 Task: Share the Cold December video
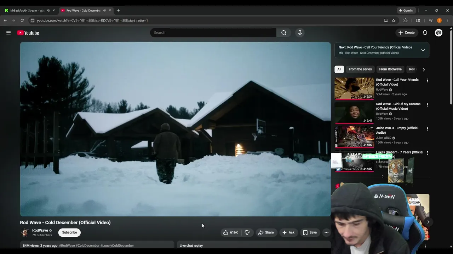pyautogui.click(x=266, y=232)
